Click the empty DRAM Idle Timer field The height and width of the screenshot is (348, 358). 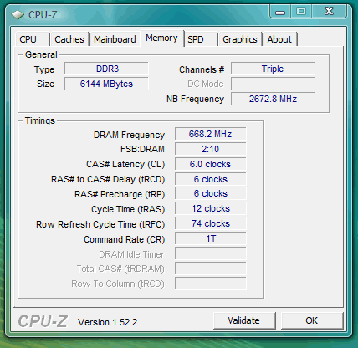point(211,253)
